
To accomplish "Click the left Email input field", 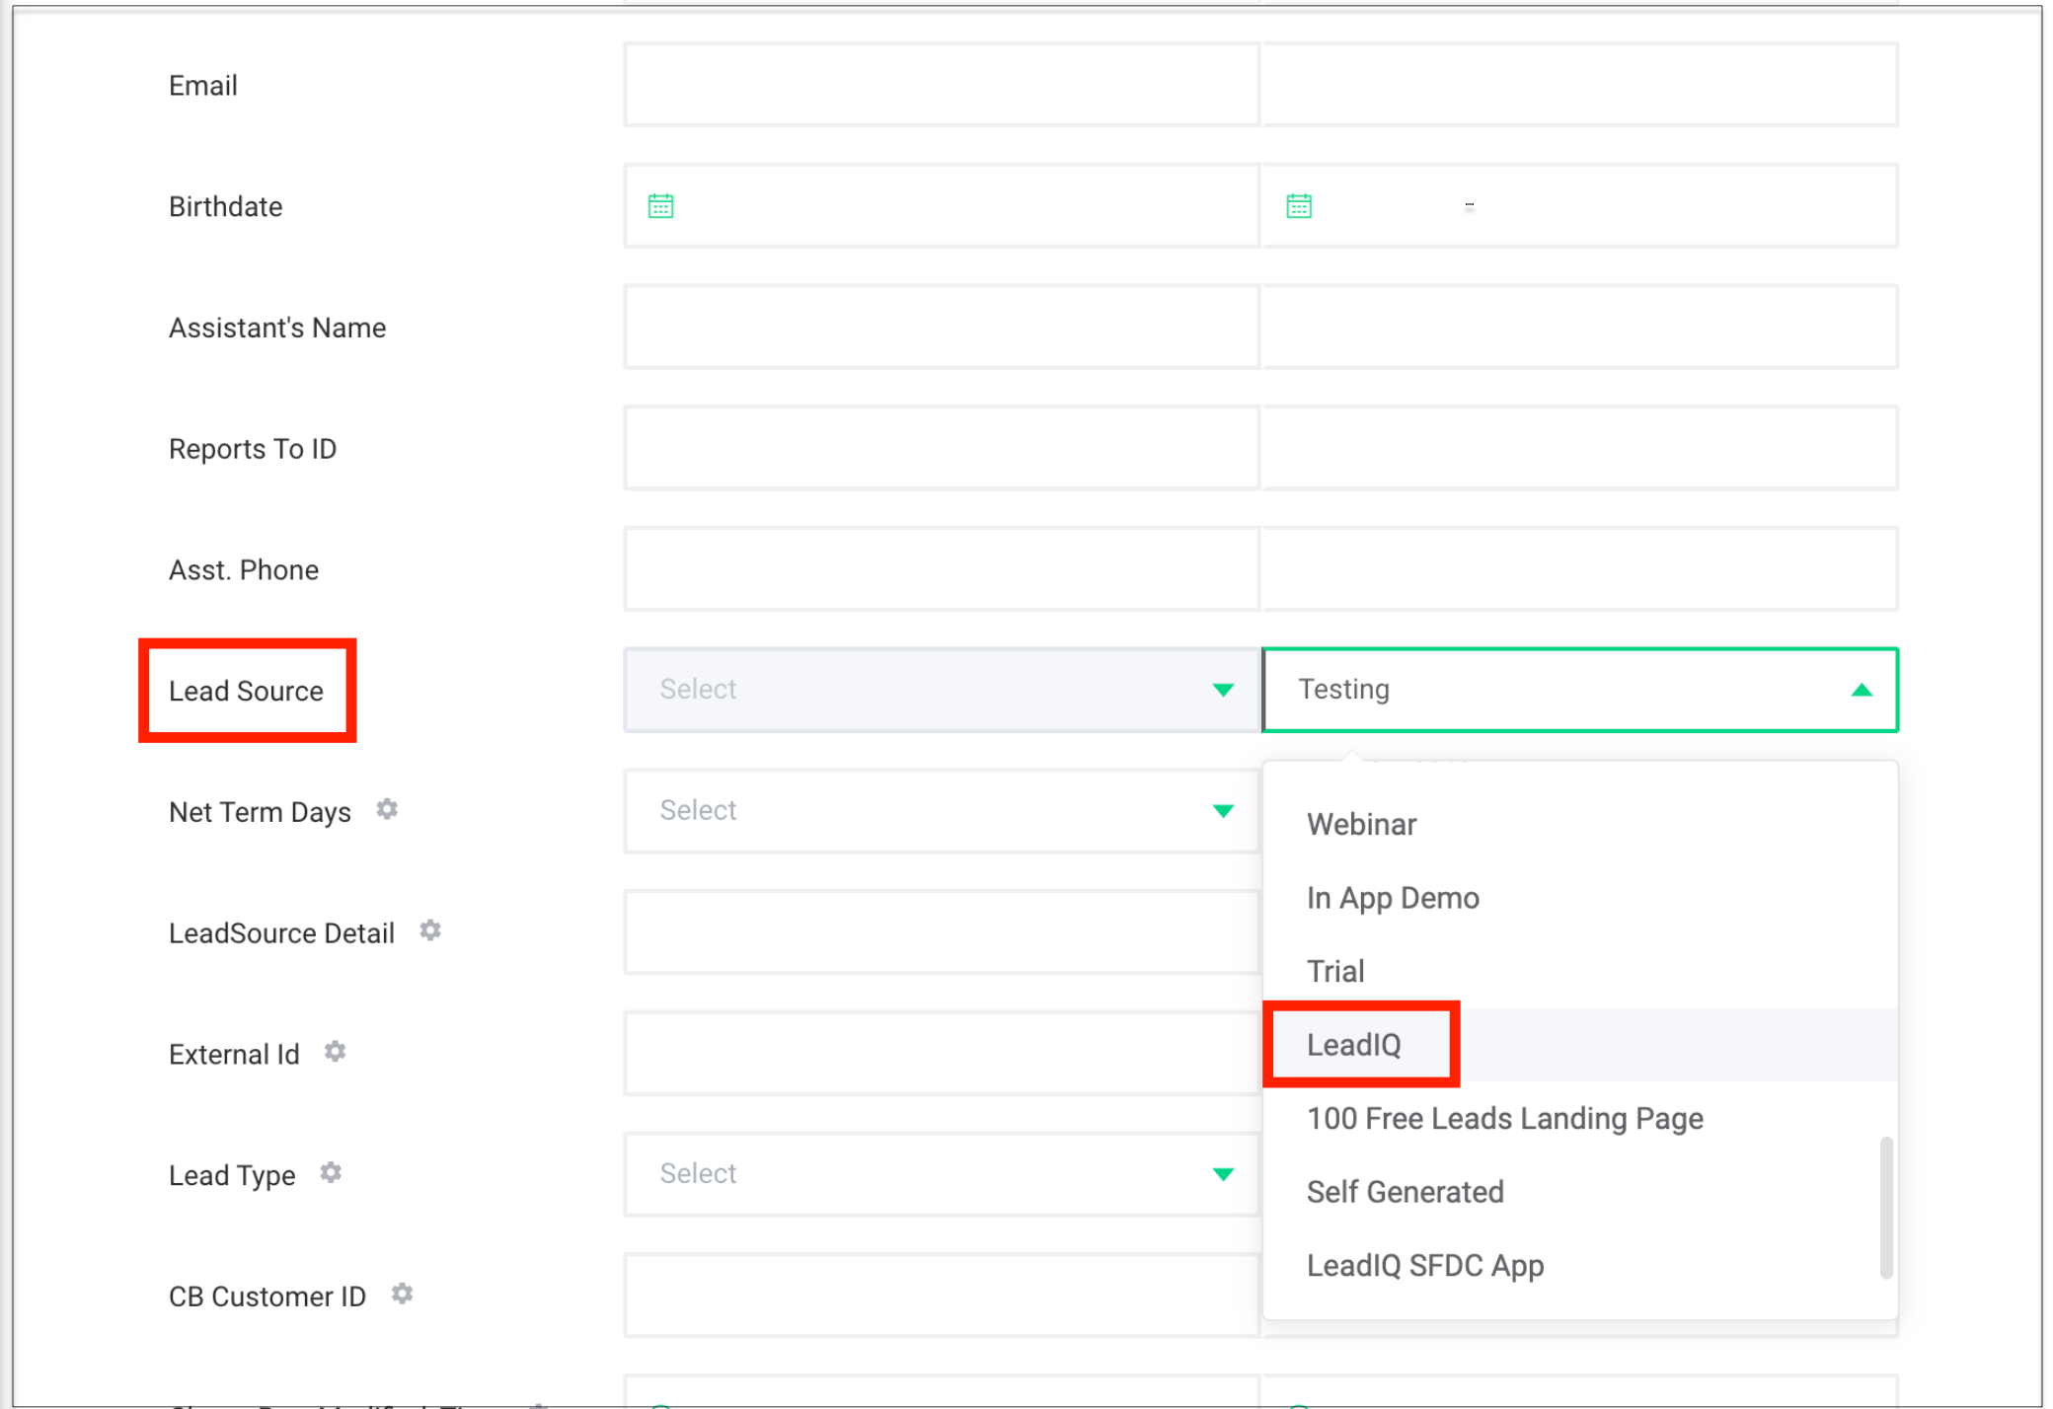I will coord(942,85).
